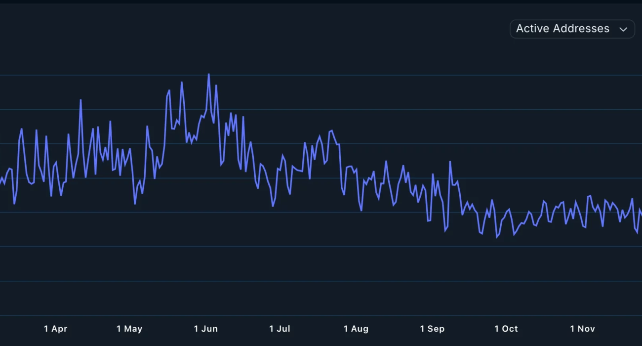Viewport: 642px width, 346px height.
Task: Click the chevron arrow beside Active Addresses
Action: pos(623,29)
